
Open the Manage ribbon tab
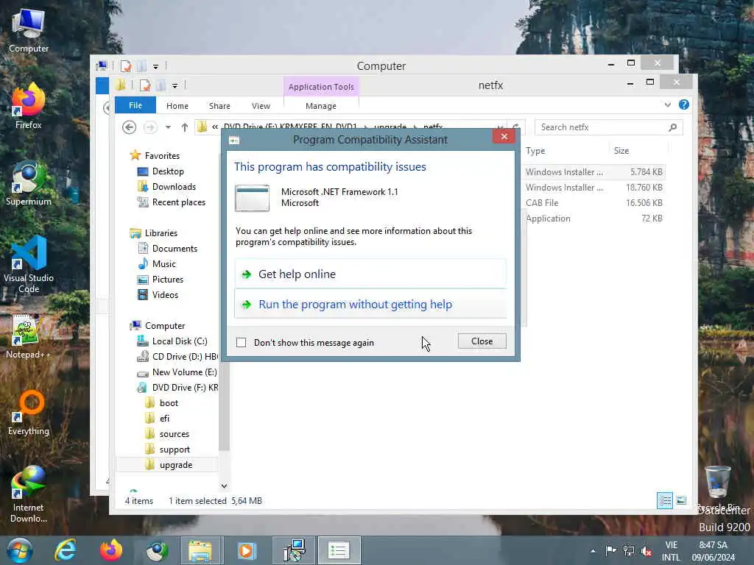321,106
